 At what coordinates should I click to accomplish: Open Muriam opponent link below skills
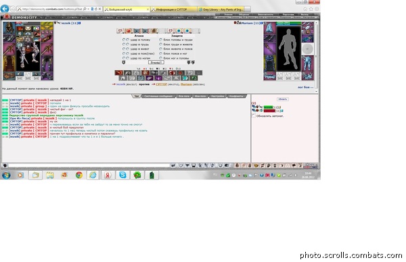click(x=186, y=84)
